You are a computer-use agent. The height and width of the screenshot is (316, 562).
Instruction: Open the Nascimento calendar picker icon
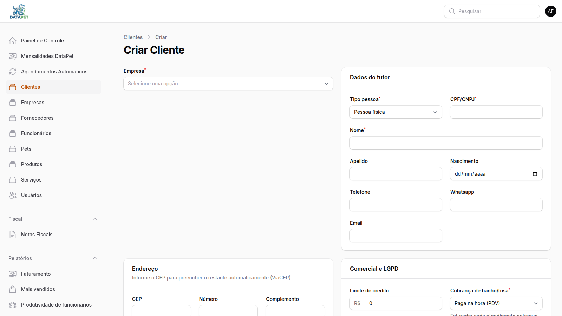(x=535, y=174)
